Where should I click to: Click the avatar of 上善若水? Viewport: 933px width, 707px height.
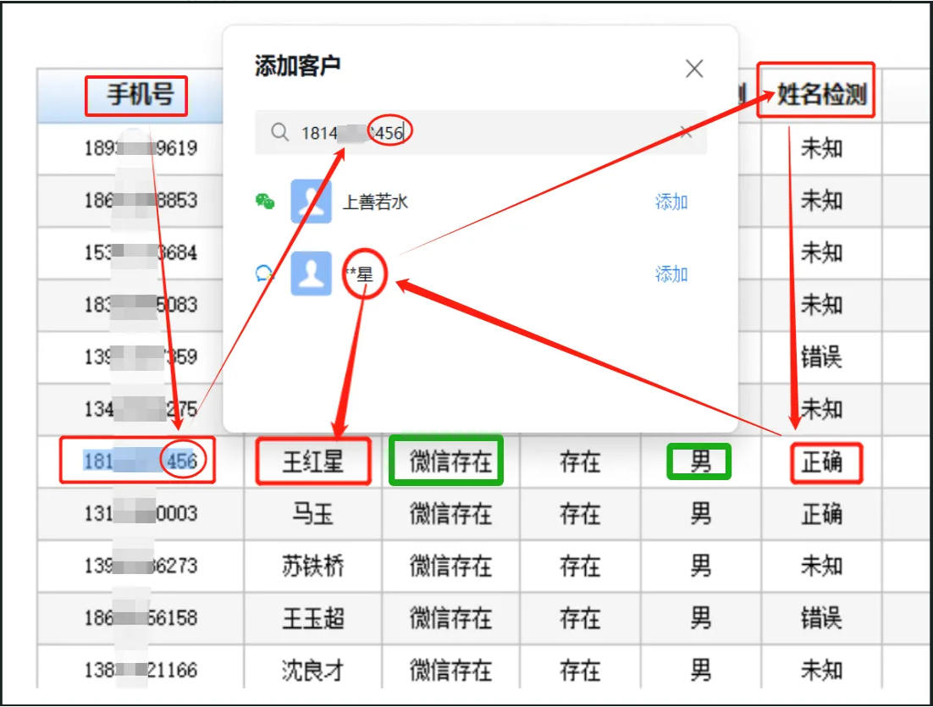[311, 202]
